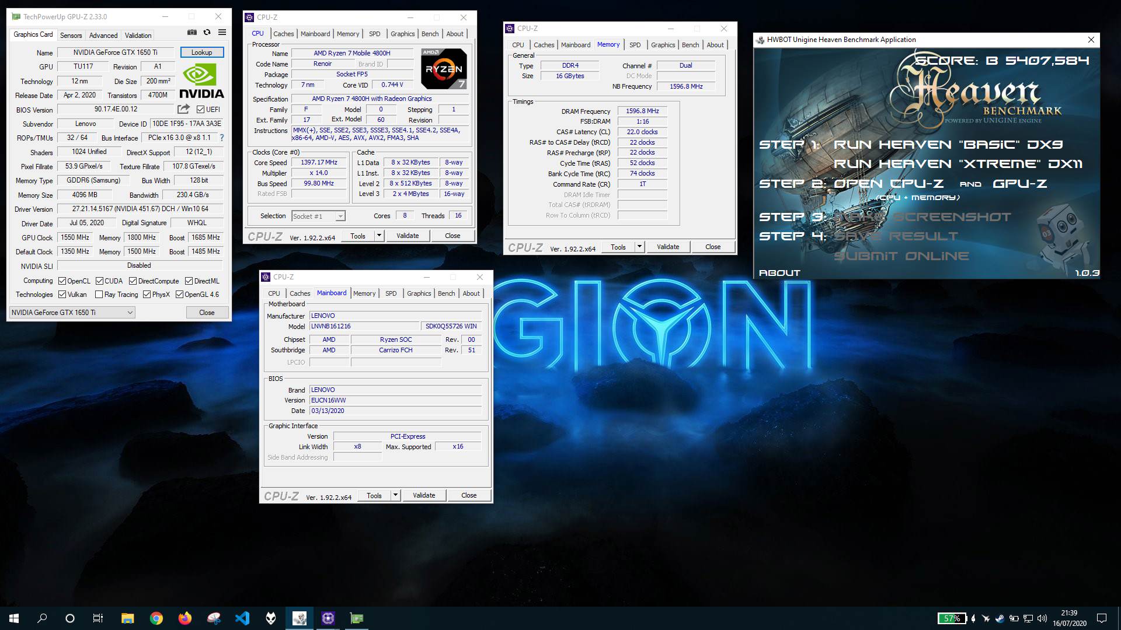
Task: Click the 57% battery tray icon
Action: click(952, 618)
